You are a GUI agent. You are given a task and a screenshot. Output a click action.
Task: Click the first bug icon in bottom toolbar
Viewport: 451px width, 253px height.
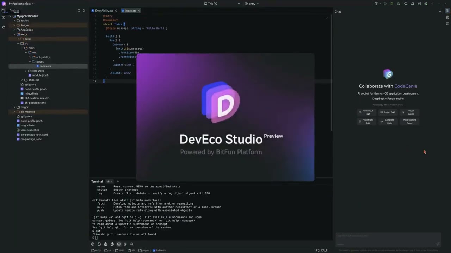point(106,244)
